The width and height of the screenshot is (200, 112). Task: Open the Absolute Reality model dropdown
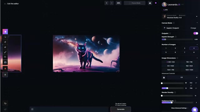(197, 16)
